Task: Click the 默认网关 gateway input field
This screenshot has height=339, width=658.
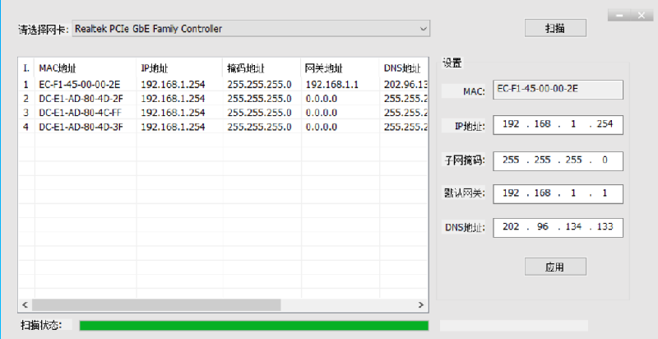Action: [x=558, y=193]
